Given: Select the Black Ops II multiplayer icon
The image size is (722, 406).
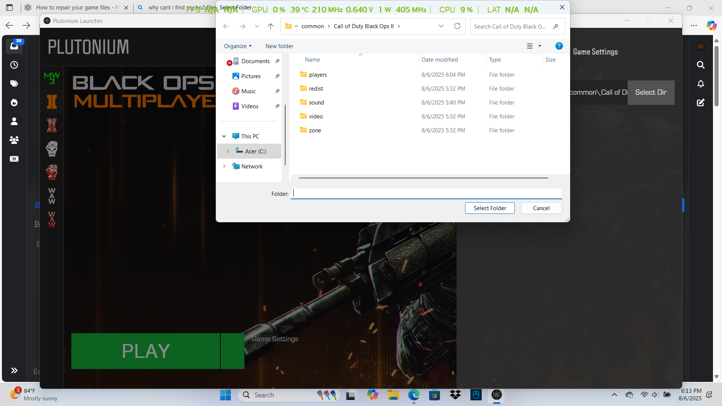Looking at the screenshot, I should coord(52,101).
